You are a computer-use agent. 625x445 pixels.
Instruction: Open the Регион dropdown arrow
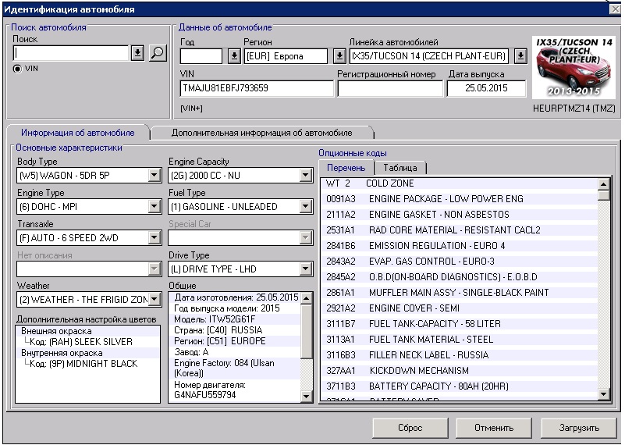(x=339, y=56)
